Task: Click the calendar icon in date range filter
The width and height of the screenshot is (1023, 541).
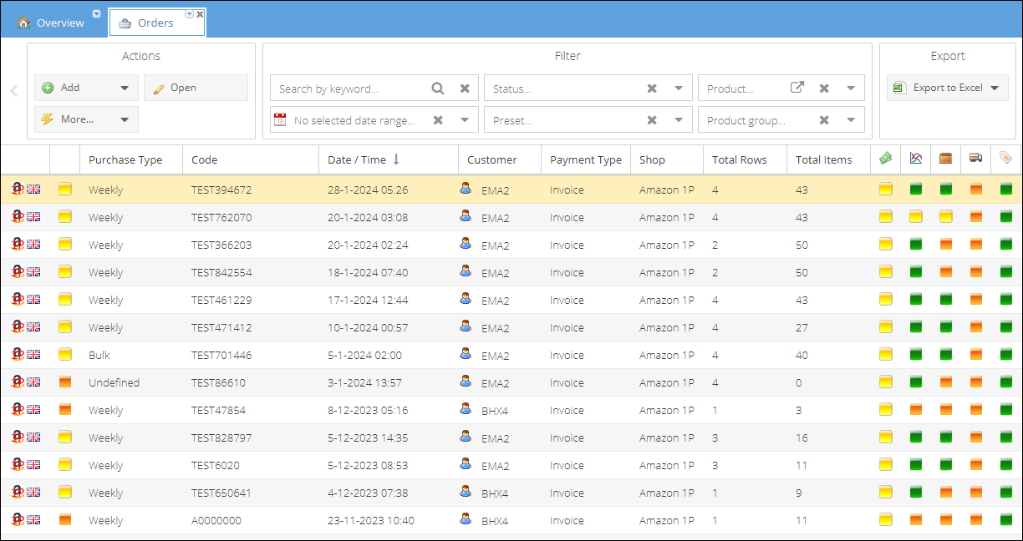Action: coord(280,119)
